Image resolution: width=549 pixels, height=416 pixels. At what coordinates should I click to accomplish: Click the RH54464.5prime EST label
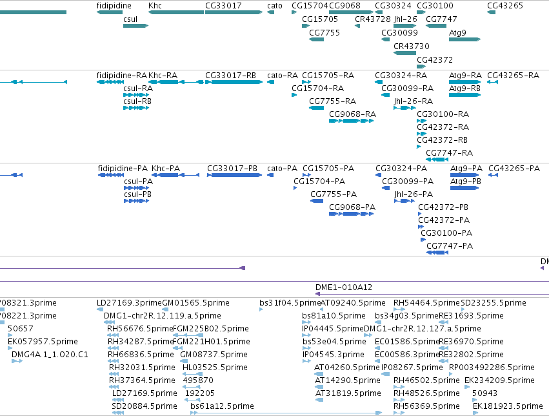(426, 303)
